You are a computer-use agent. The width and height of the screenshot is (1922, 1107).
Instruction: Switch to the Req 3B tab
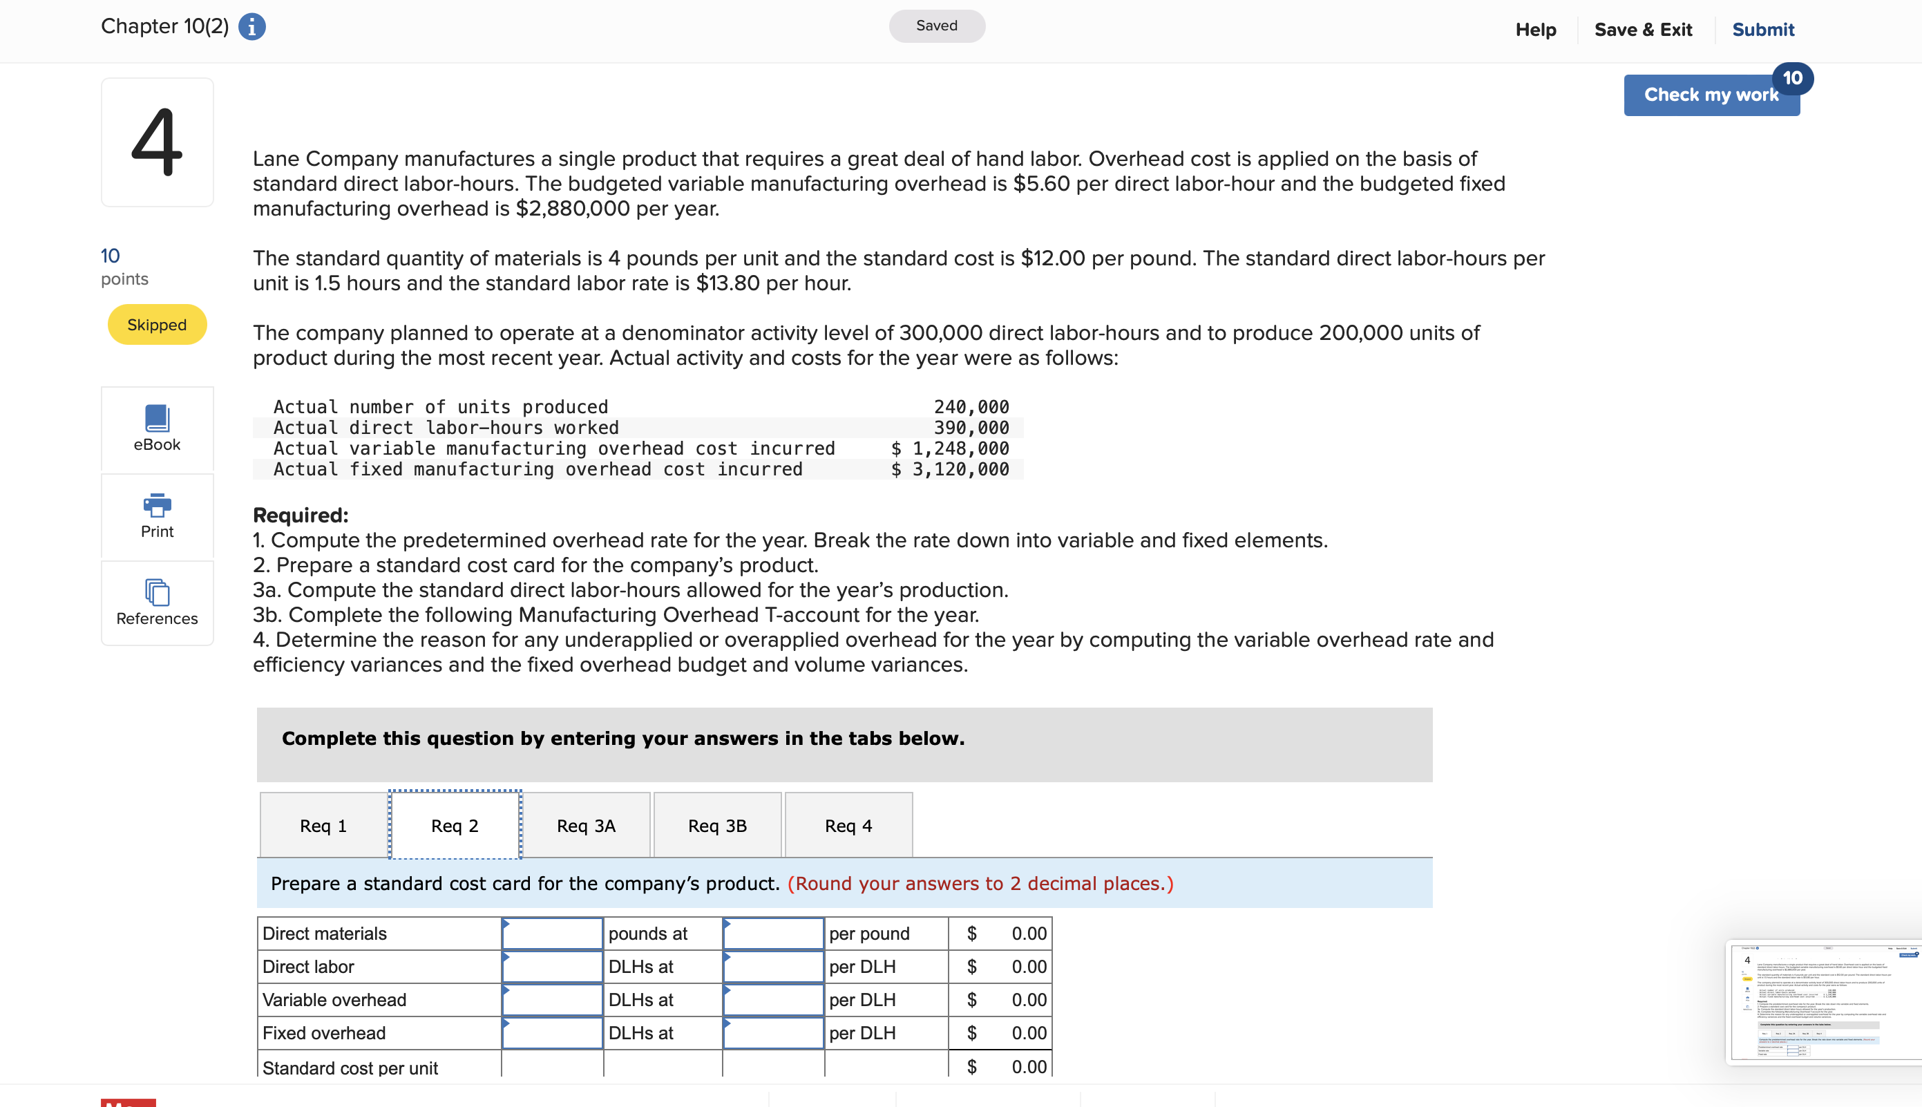pos(716,825)
